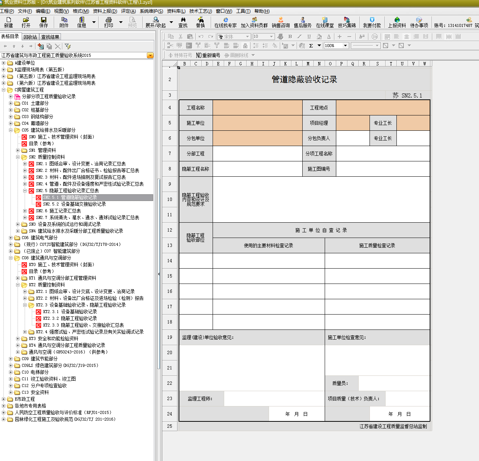The image size is (479, 461).
Task: Click the 特殊符号 special symbol button
Action: click(x=180, y=55)
